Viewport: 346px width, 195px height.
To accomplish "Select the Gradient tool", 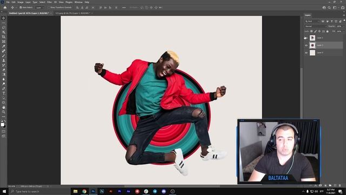I will (4, 74).
